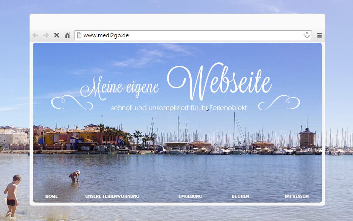Click the subtitle about Ihr Ferienobjekt
This screenshot has height=221, width=353.
point(179,108)
